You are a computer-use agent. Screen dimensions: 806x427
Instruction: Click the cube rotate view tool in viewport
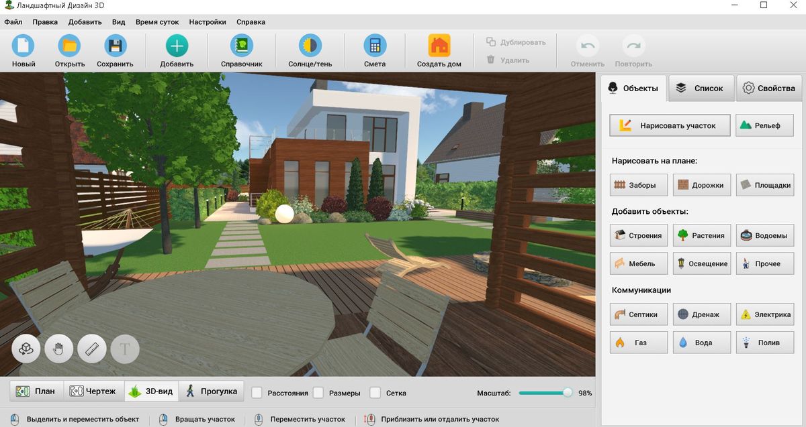(26, 349)
